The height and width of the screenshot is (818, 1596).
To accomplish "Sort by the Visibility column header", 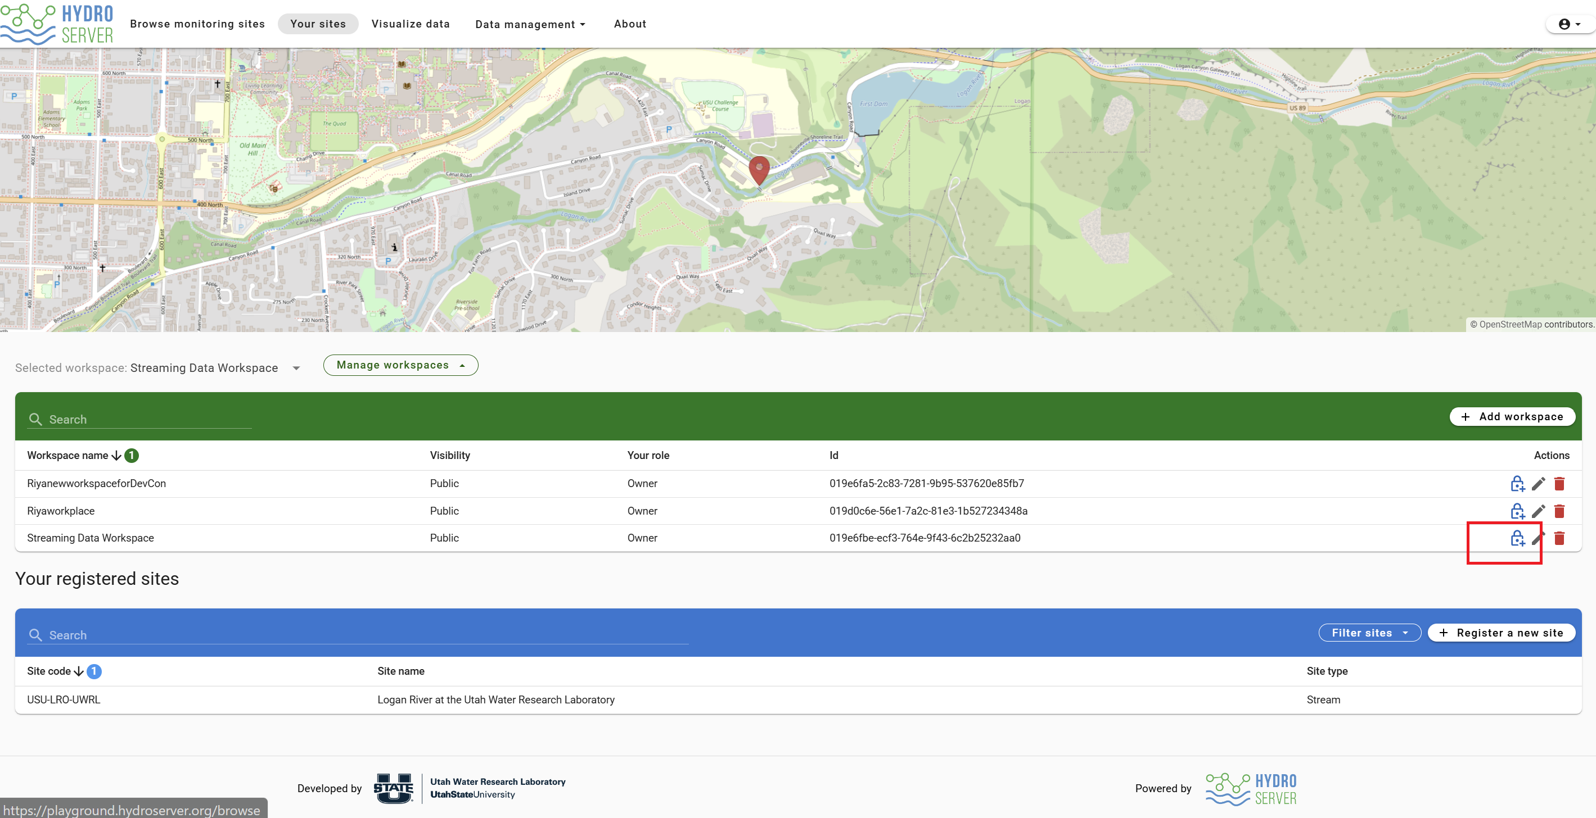I will (x=450, y=456).
